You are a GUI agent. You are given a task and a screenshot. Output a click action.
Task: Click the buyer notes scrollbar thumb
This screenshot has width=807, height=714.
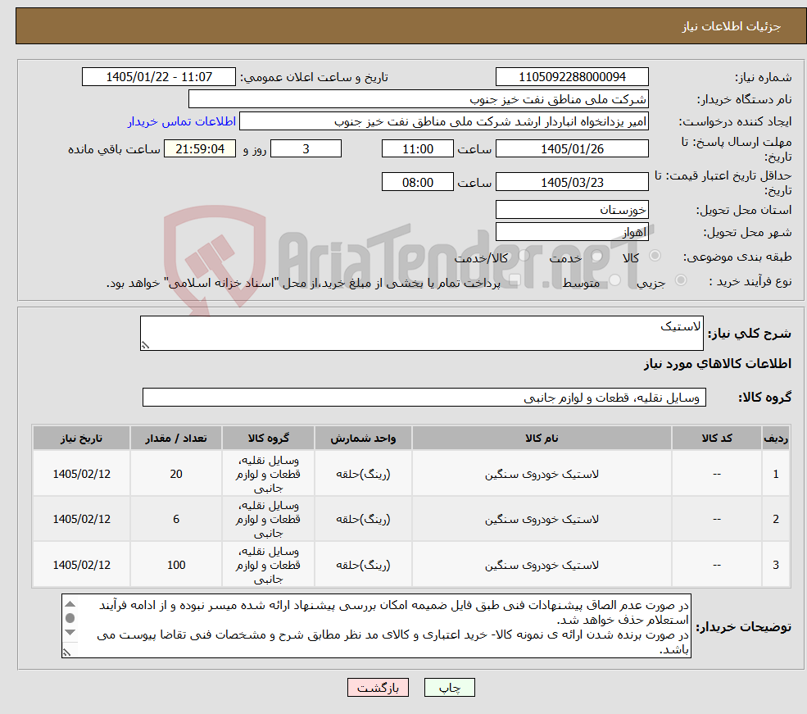point(70,618)
